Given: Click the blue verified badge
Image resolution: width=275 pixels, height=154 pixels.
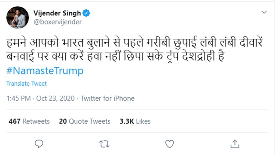Looking at the screenshot, I should coord(86,13).
